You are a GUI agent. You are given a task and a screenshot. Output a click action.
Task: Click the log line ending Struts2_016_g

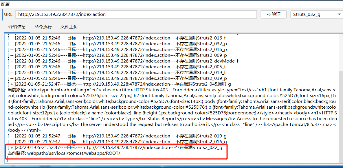(x=117, y=142)
